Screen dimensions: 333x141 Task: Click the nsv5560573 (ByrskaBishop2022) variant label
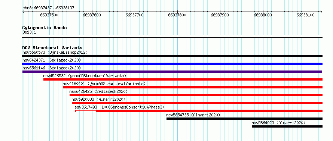pos(55,52)
